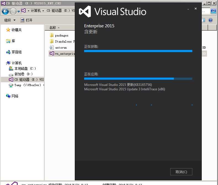The width and height of the screenshot is (218, 185).
Task: Select 计算机 (Computer) in navigation pane
Action: point(17,63)
